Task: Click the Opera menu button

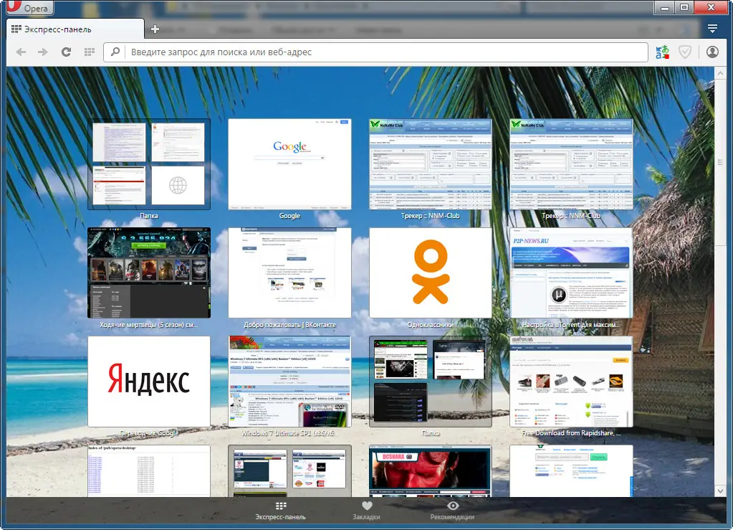Action: [29, 7]
